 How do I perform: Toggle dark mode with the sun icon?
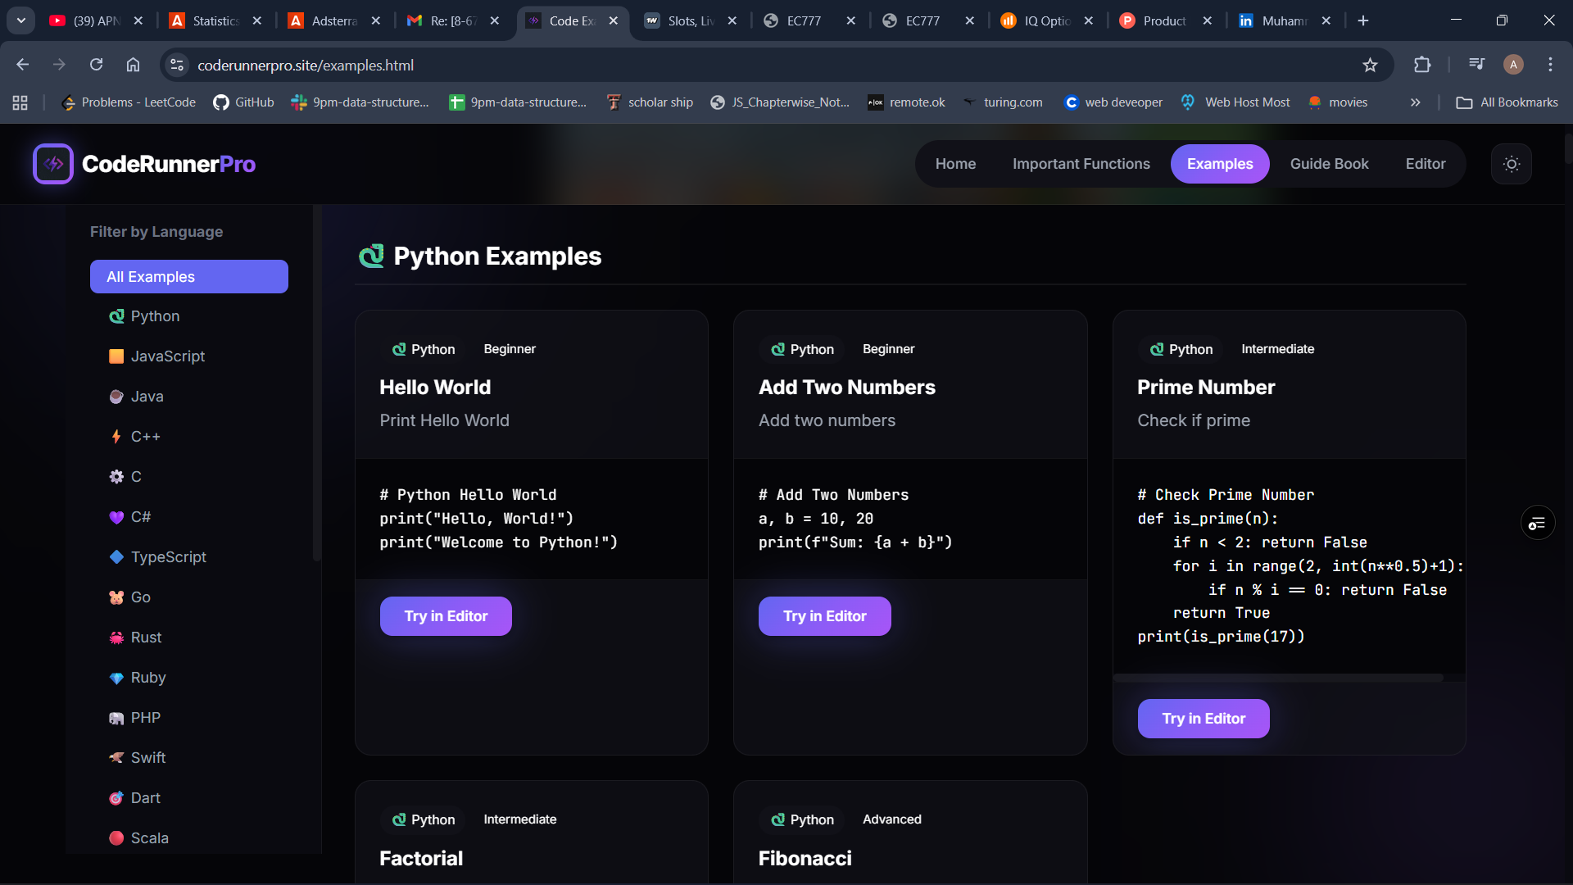pyautogui.click(x=1512, y=164)
